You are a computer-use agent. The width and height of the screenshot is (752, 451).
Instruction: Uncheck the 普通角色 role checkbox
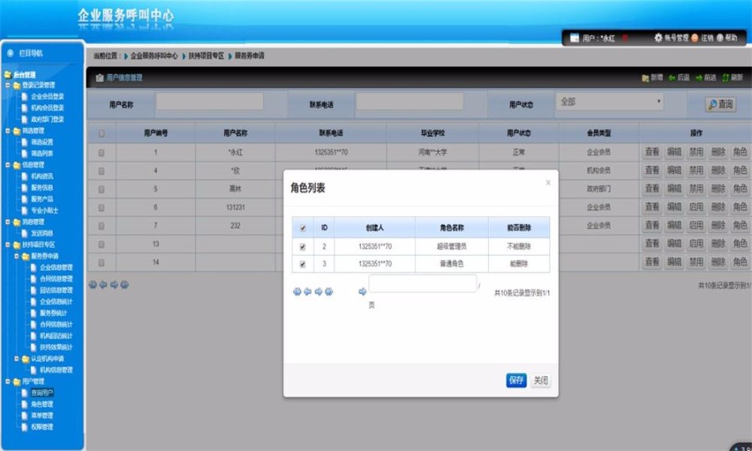coord(302,264)
